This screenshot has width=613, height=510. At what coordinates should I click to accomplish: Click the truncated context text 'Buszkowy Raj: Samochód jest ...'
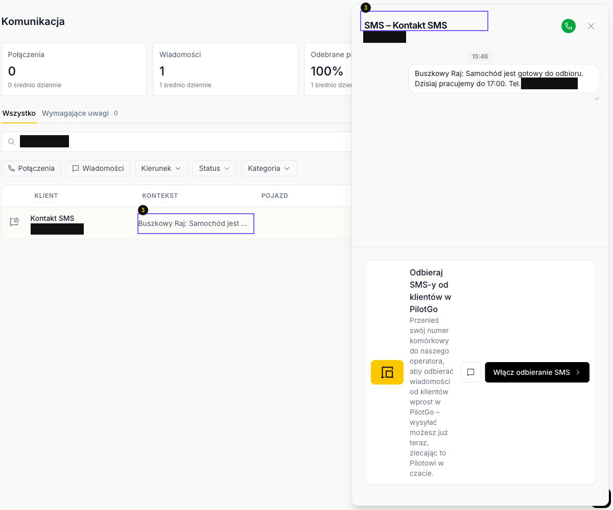click(x=193, y=223)
